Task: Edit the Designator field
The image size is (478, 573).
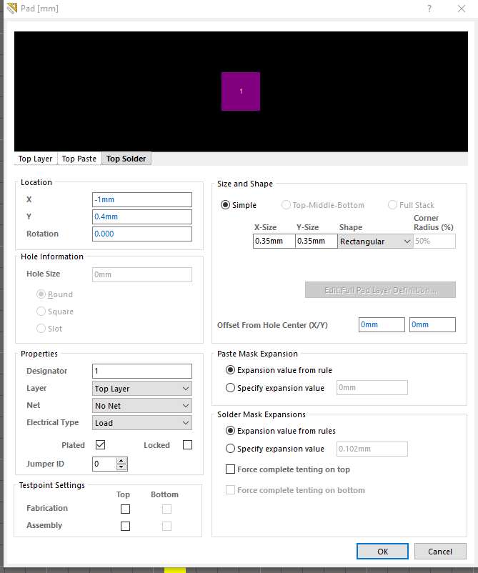Action: coord(142,371)
